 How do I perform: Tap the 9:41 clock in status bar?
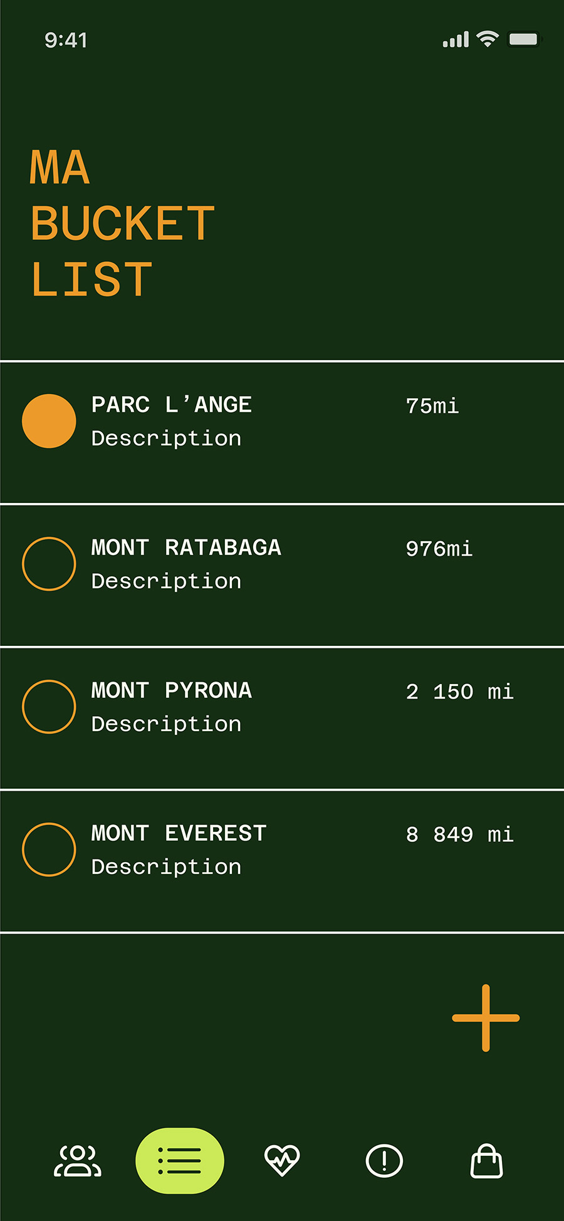[x=66, y=40]
